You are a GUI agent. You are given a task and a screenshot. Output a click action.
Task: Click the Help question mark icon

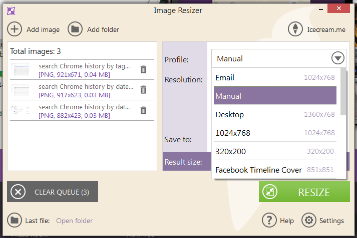269,220
